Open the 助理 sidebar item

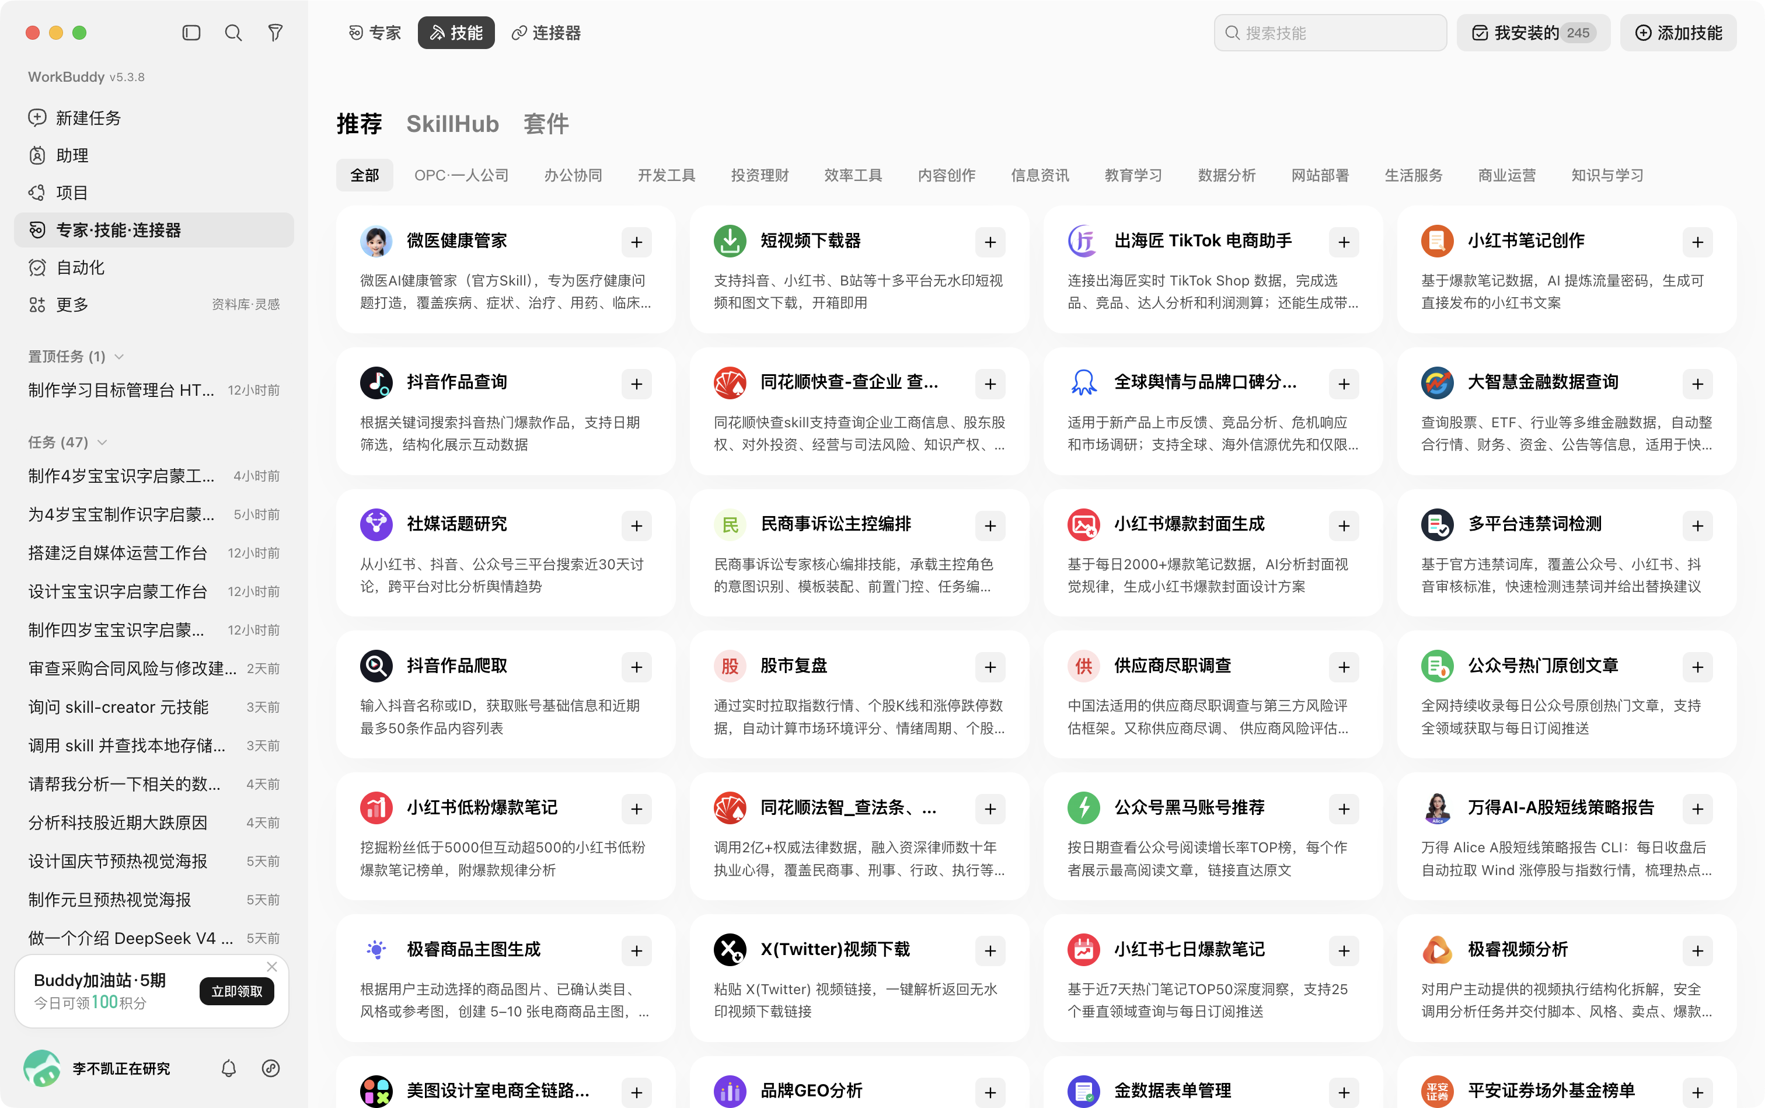tap(154, 155)
